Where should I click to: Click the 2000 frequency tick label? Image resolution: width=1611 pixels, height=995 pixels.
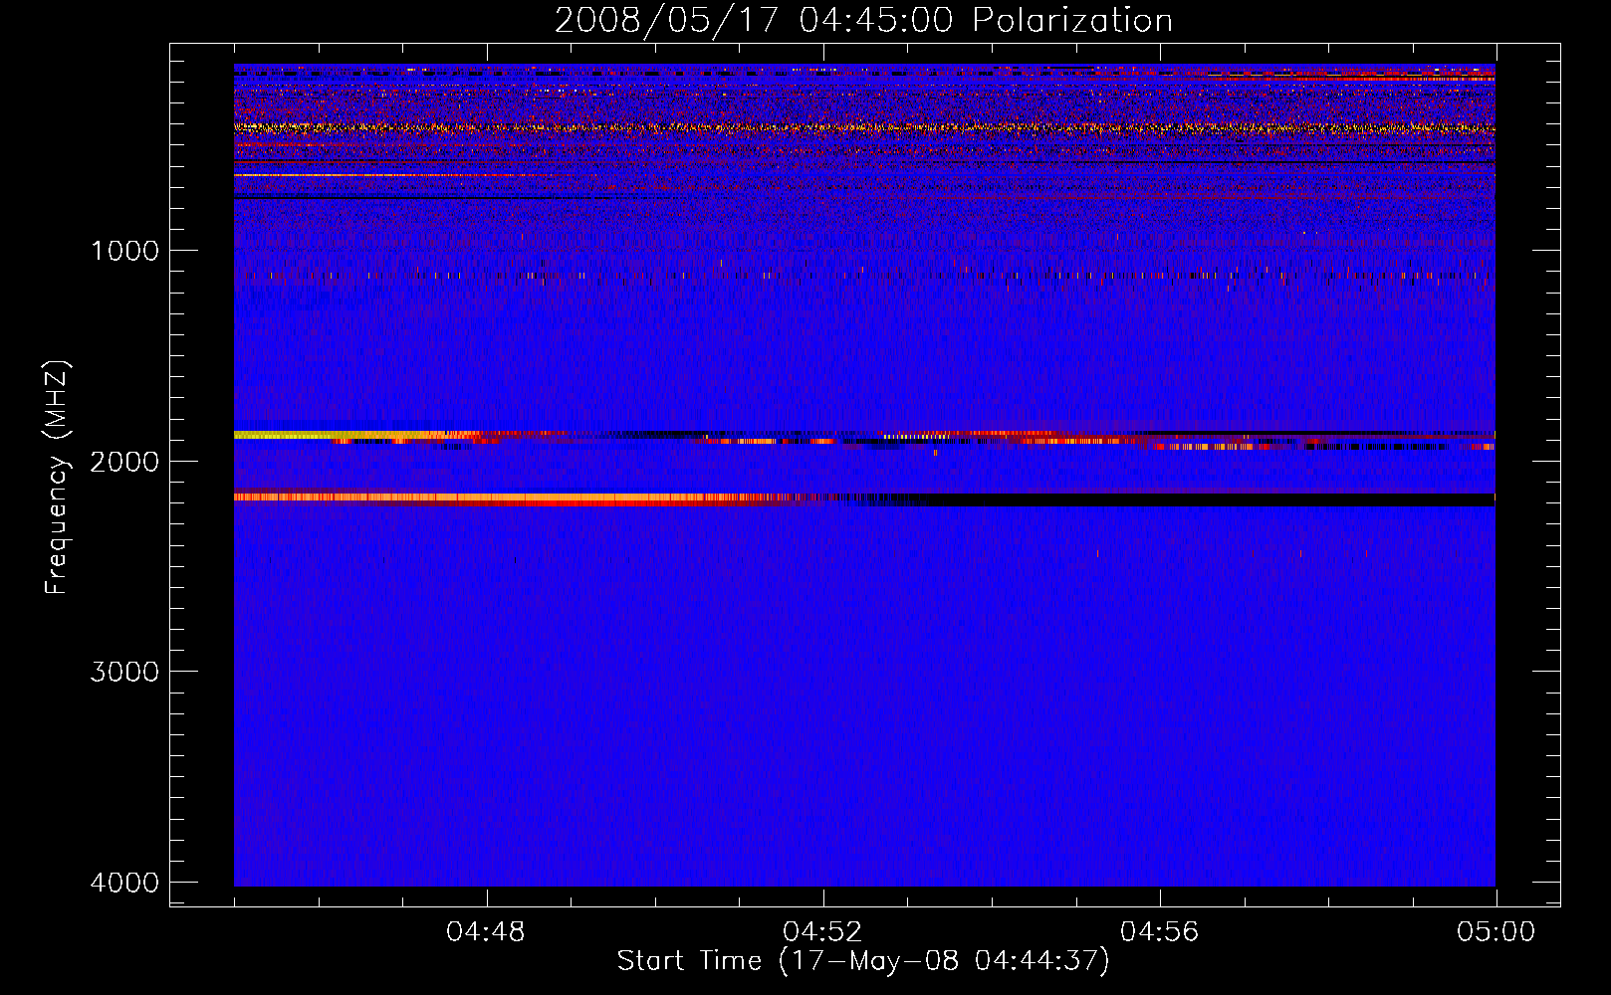click(124, 461)
